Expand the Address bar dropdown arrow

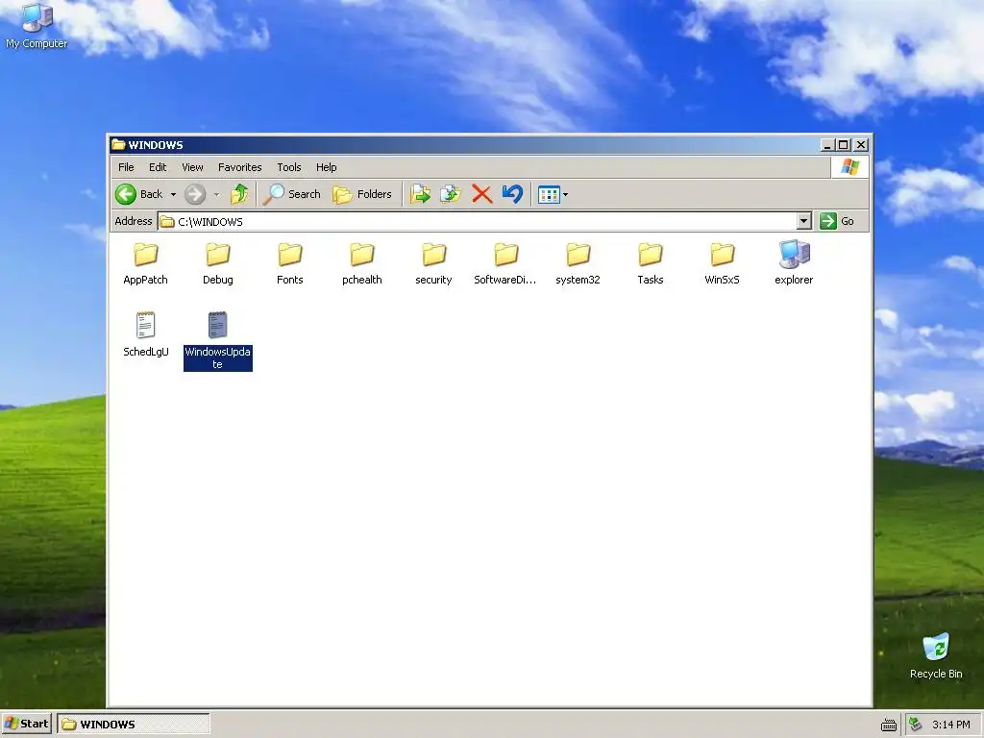pyautogui.click(x=804, y=222)
